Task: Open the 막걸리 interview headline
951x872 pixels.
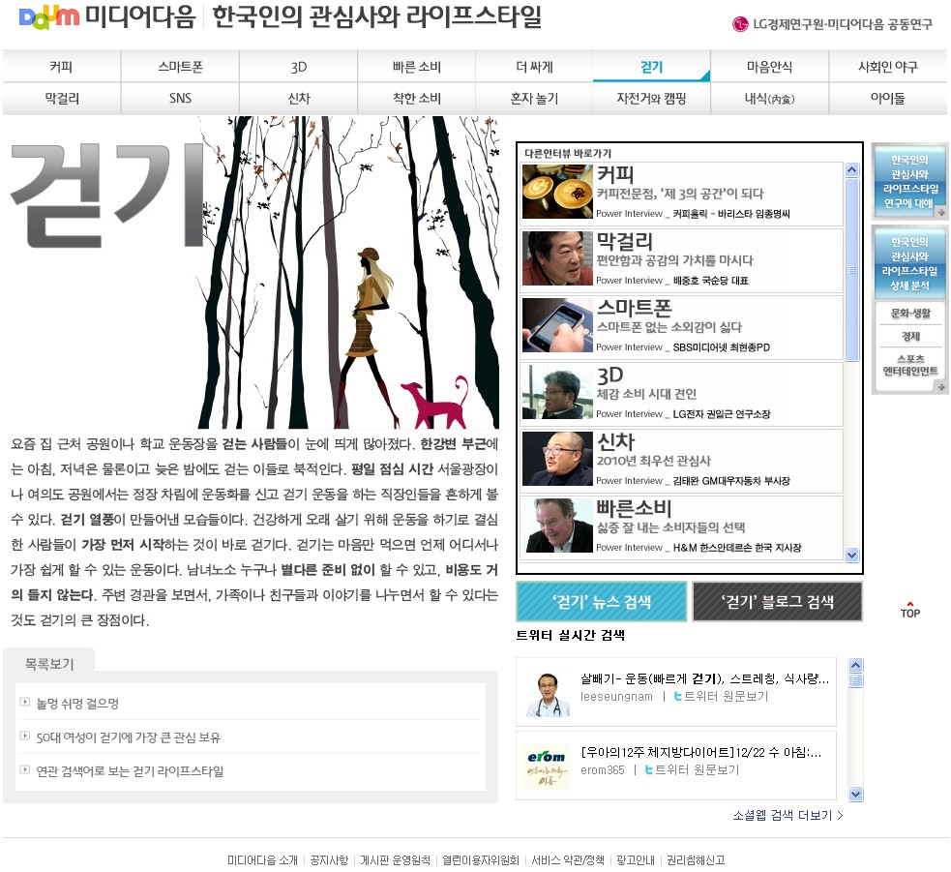Action: coord(625,241)
